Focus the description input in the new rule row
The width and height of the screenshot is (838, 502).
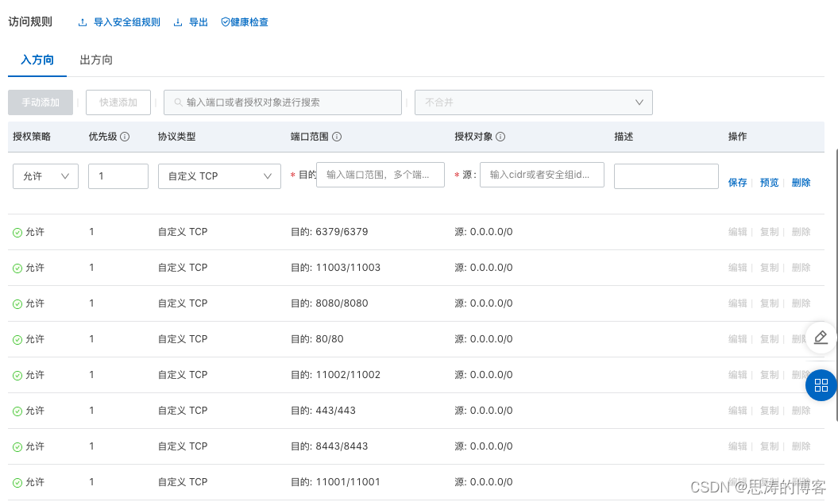click(x=666, y=176)
